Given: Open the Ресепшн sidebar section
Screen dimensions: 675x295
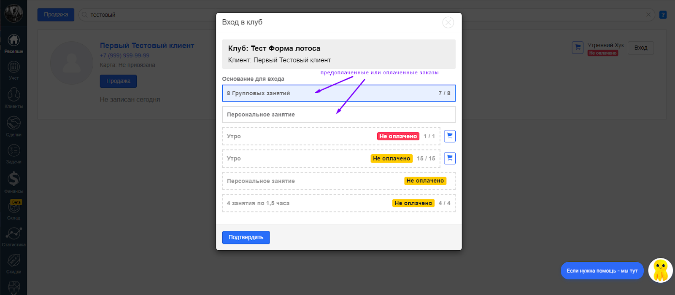Looking at the screenshot, I should [13, 43].
